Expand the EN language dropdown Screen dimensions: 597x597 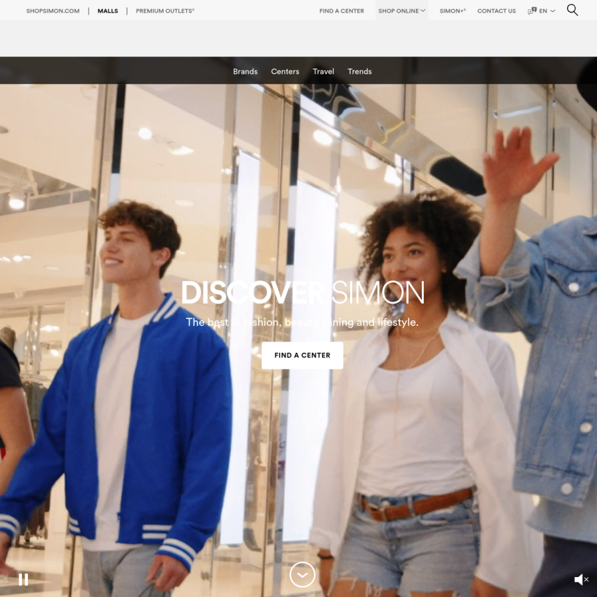[547, 11]
